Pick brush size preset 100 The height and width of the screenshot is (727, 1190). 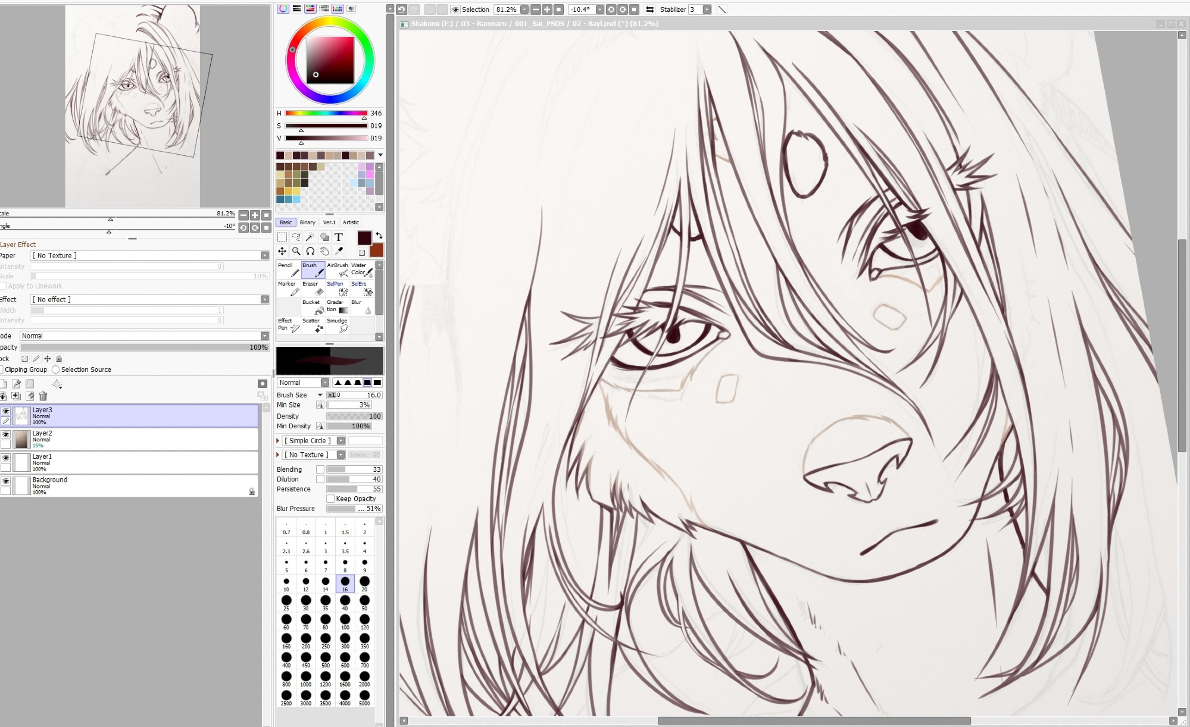pyautogui.click(x=345, y=622)
